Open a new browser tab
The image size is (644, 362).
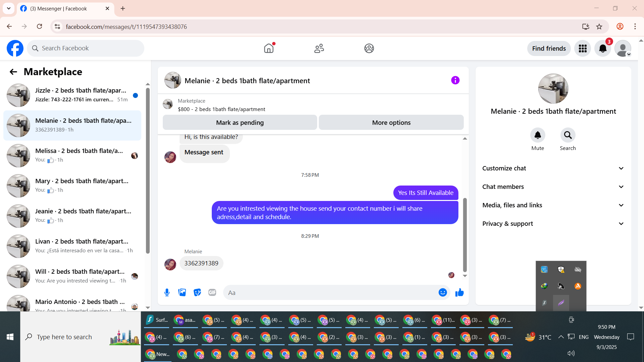[123, 8]
